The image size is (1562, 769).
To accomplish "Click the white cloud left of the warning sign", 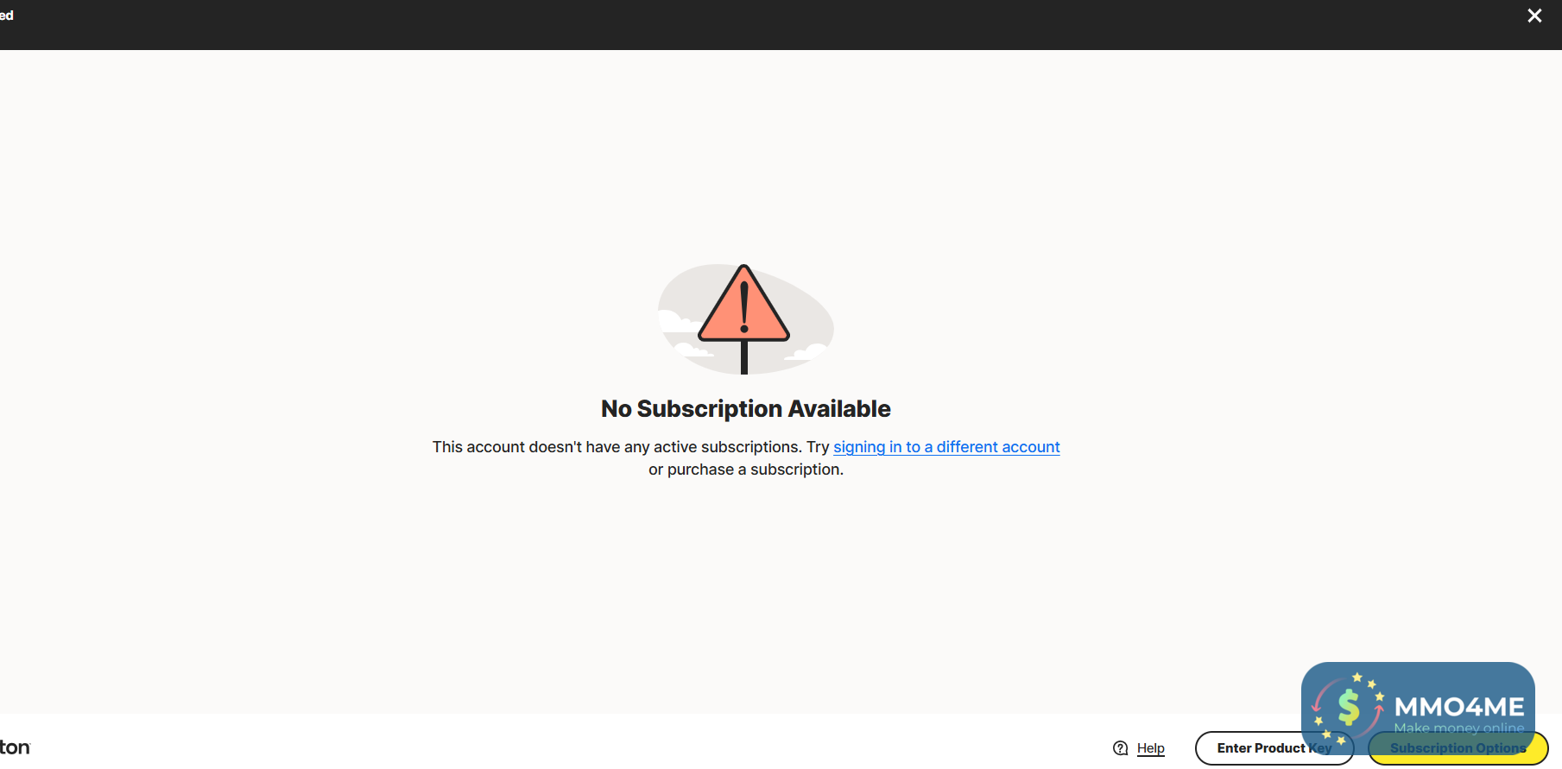I will pos(680,321).
